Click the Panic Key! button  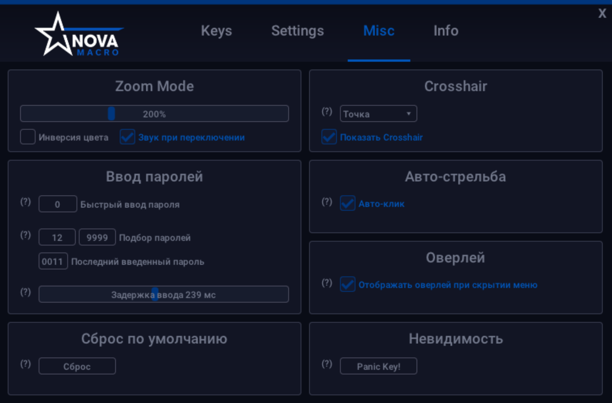coord(378,366)
